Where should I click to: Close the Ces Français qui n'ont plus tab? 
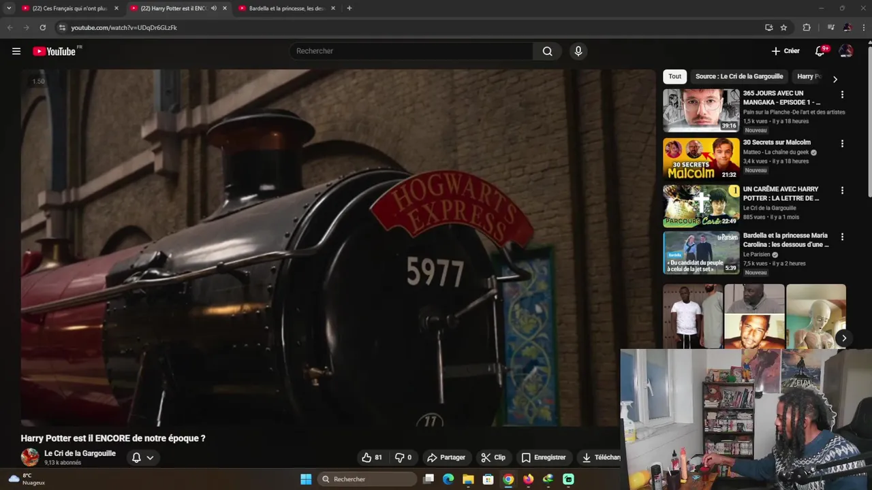click(116, 8)
